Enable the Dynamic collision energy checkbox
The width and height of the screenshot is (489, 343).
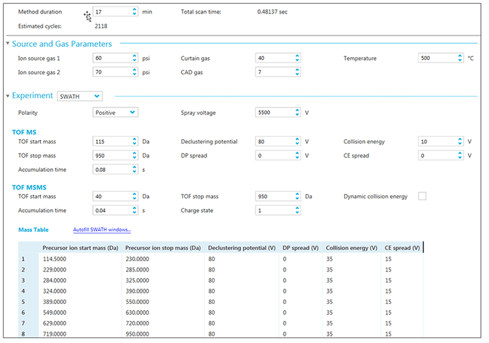[x=422, y=197]
